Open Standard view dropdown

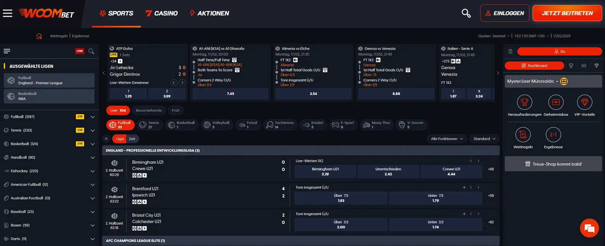[x=485, y=139]
